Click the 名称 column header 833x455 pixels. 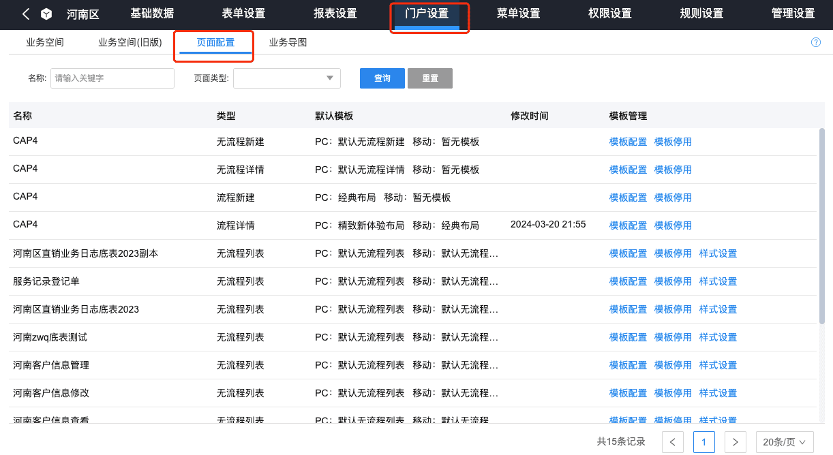point(22,116)
